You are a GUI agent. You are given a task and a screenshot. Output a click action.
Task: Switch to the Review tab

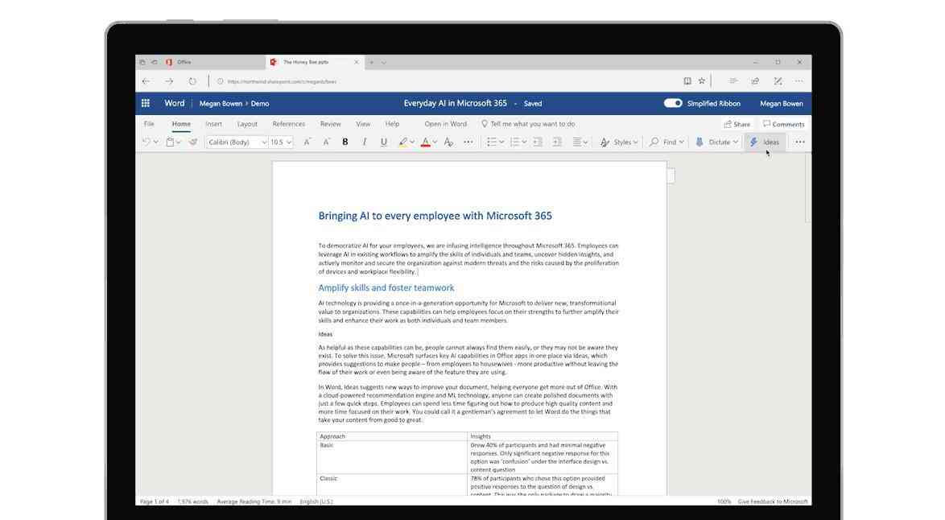tap(330, 124)
